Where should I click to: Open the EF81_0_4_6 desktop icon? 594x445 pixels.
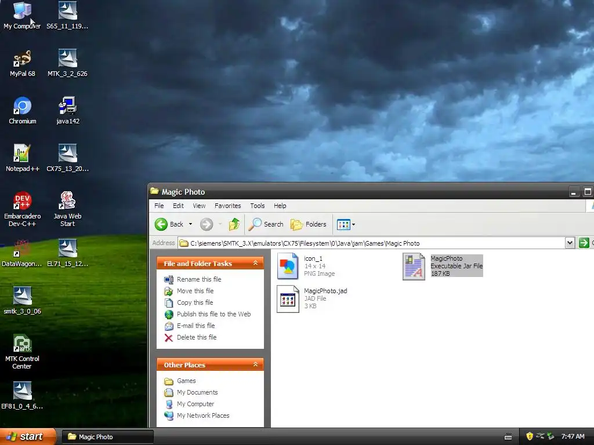pyautogui.click(x=22, y=396)
